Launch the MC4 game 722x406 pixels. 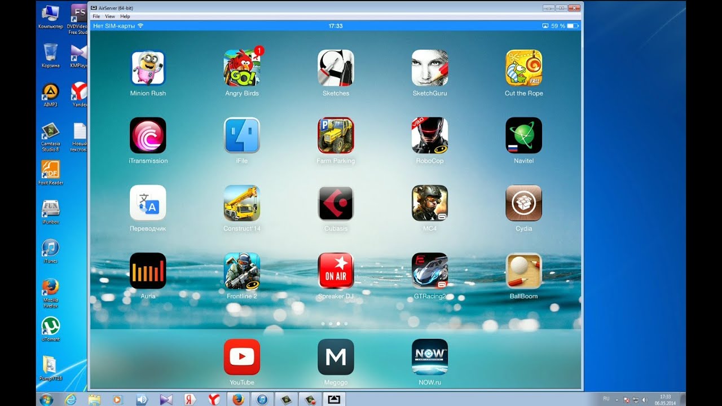click(x=430, y=203)
